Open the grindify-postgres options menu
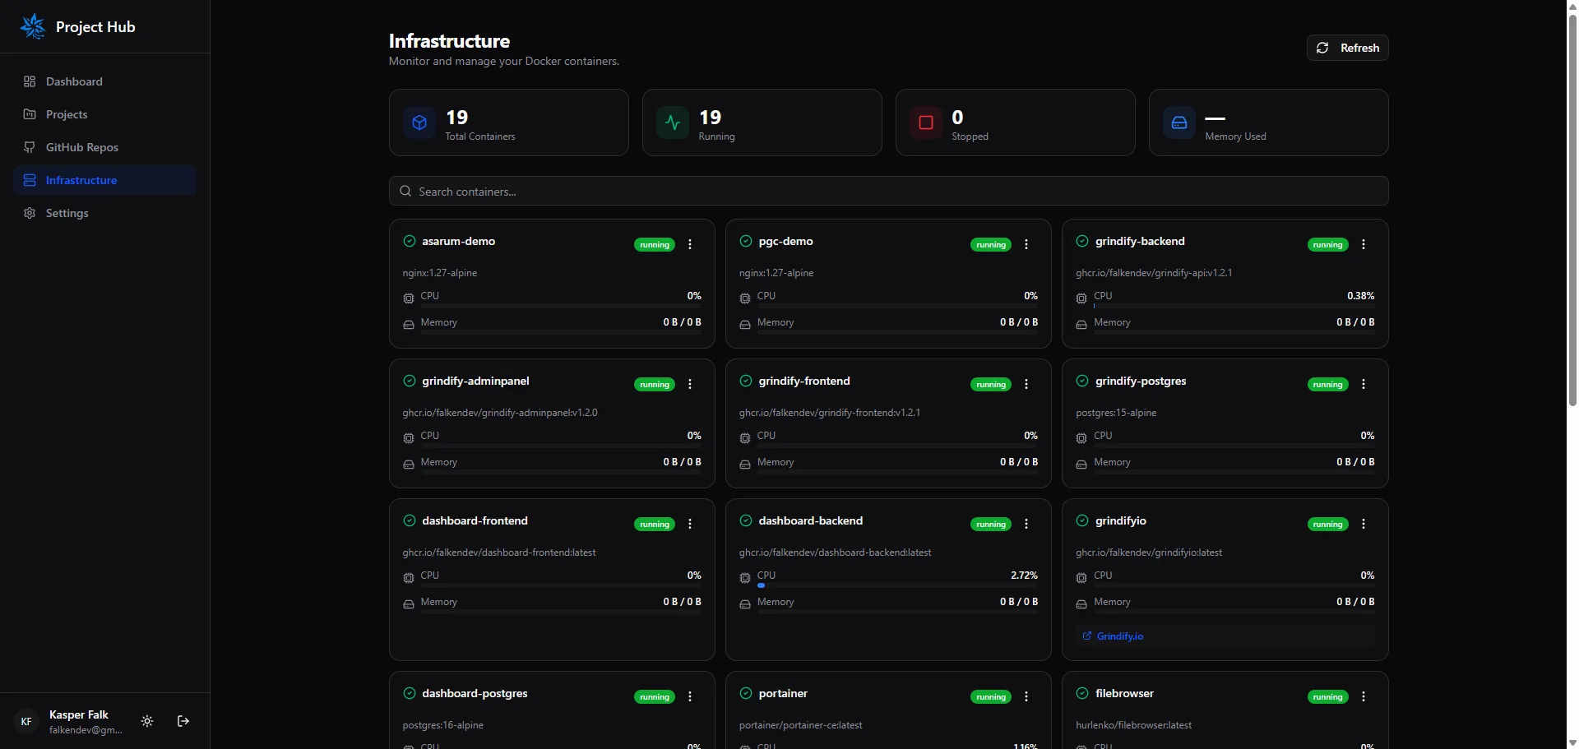Image resolution: width=1579 pixels, height=749 pixels. (x=1364, y=384)
